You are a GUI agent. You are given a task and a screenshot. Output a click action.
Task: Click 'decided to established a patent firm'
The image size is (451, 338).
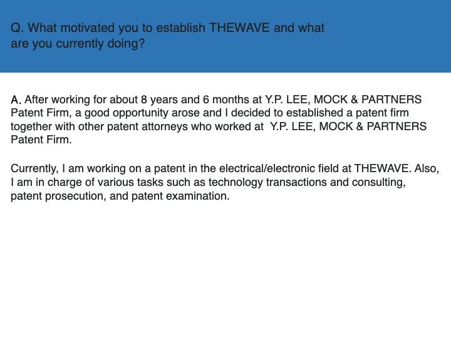click(x=320, y=113)
